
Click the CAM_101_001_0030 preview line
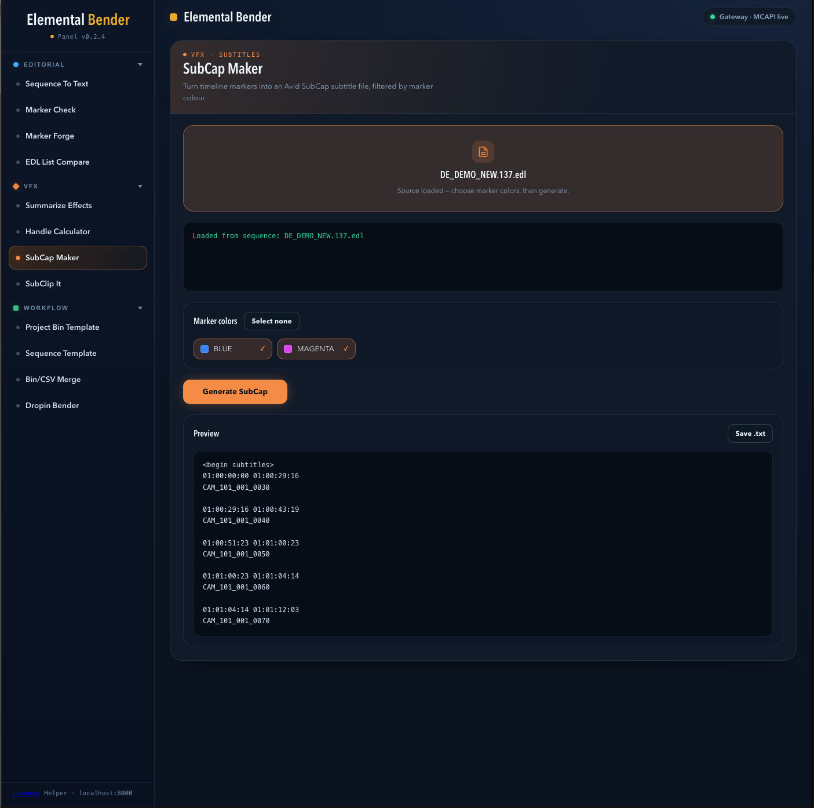236,487
